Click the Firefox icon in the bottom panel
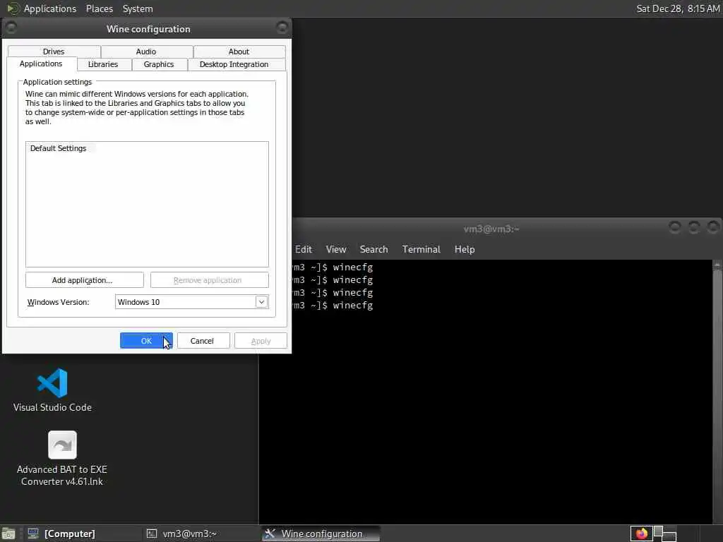 641,534
